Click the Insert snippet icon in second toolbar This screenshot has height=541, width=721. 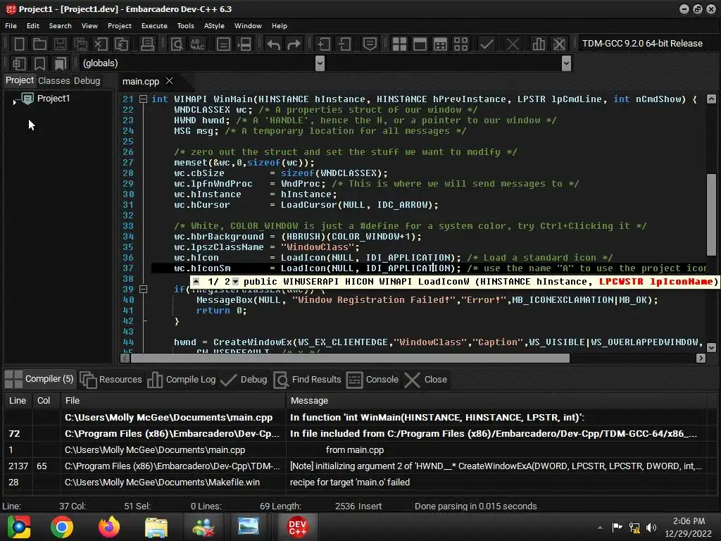click(19, 63)
